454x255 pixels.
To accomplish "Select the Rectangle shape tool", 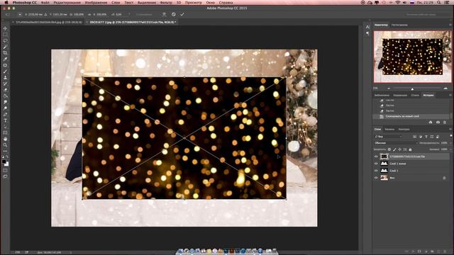I will (x=5, y=133).
